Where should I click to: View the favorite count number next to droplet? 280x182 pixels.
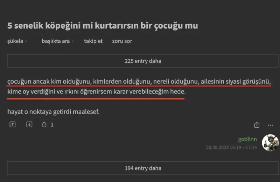pyautogui.click(x=52, y=124)
